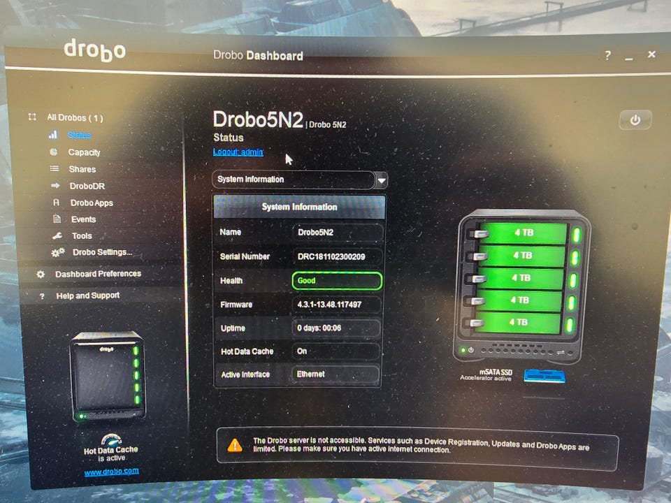Select the Status menu item
671x503 pixels.
pos(80,135)
